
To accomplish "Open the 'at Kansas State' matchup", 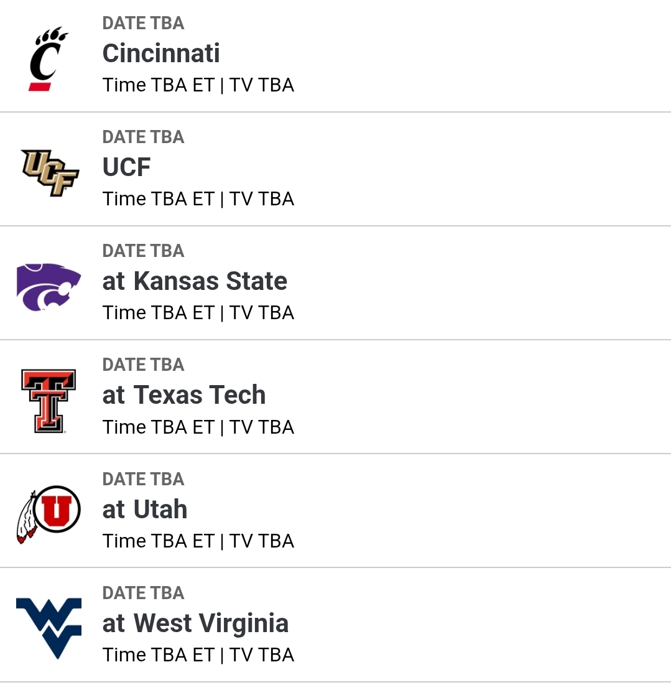I will point(195,281).
